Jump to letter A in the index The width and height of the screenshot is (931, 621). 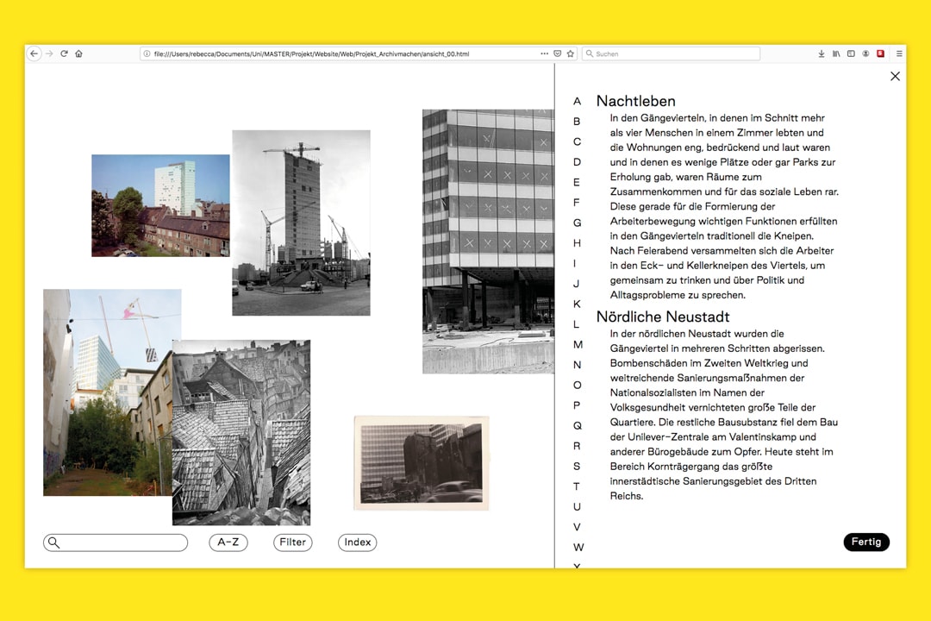(577, 101)
